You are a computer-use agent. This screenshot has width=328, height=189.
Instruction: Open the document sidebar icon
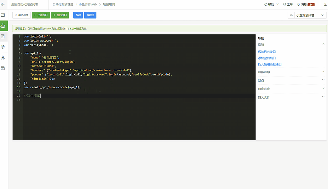tap(3, 36)
